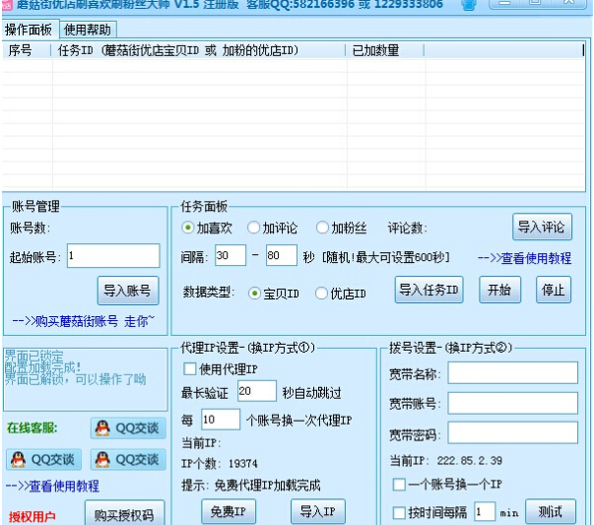
Task: Click the 导入评论 button
Action: coord(542,228)
